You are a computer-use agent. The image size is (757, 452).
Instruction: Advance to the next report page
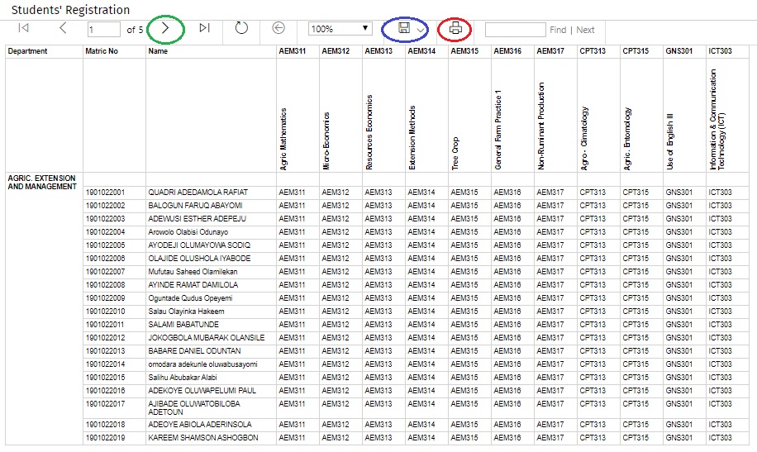(165, 28)
